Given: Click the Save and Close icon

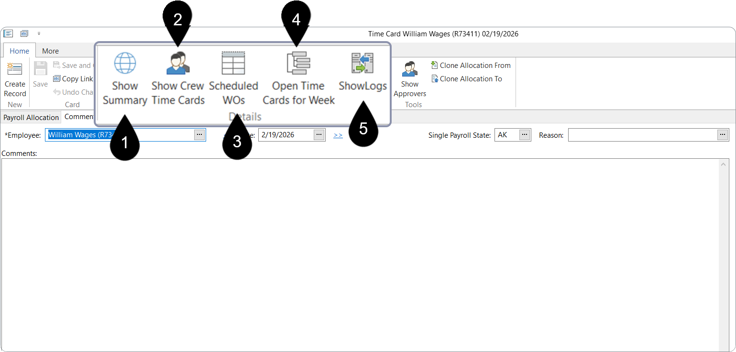Looking at the screenshot, I should pos(56,65).
